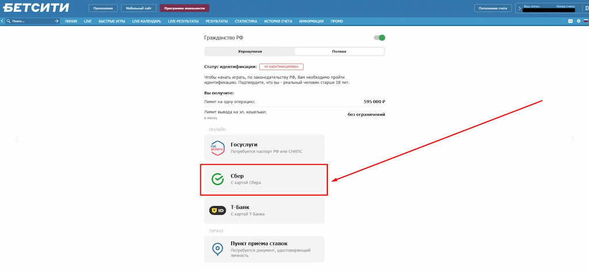Click the Статус идентификации label
This screenshot has height=271, width=589.
tap(230, 67)
